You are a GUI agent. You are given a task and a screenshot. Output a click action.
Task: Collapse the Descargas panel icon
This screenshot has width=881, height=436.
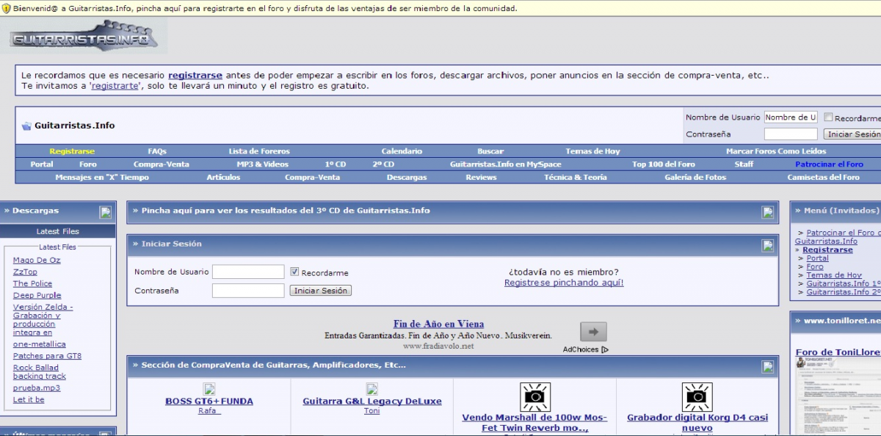[x=106, y=212]
